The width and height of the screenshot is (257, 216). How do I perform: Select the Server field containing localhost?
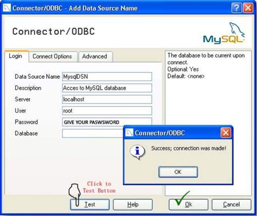(x=107, y=100)
